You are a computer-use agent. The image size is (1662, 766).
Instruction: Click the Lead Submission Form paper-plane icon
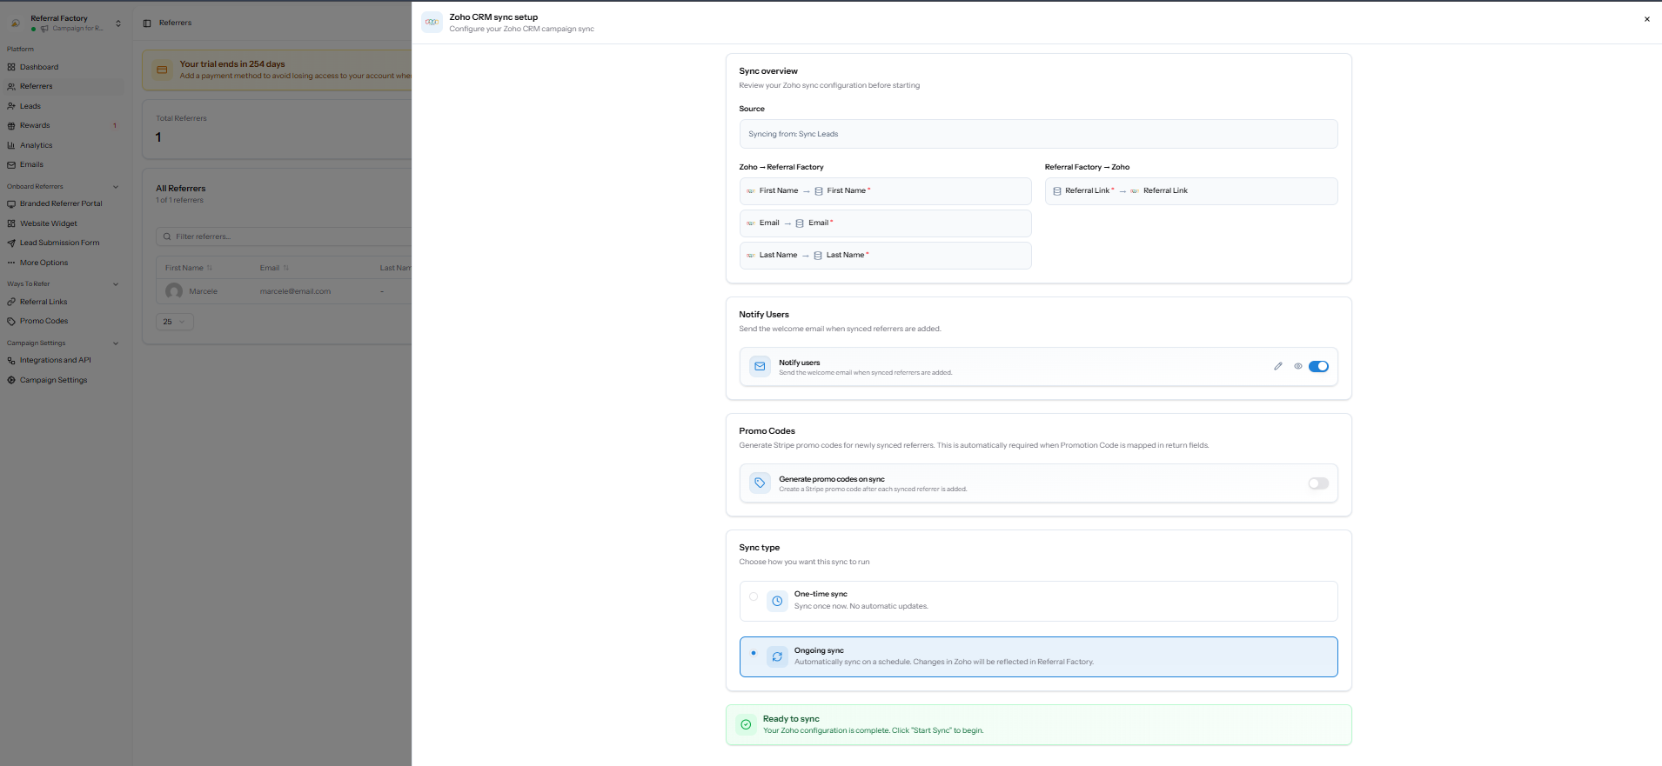[x=11, y=243]
